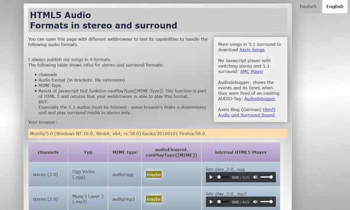Open the Audiodebugger link

point(260,99)
